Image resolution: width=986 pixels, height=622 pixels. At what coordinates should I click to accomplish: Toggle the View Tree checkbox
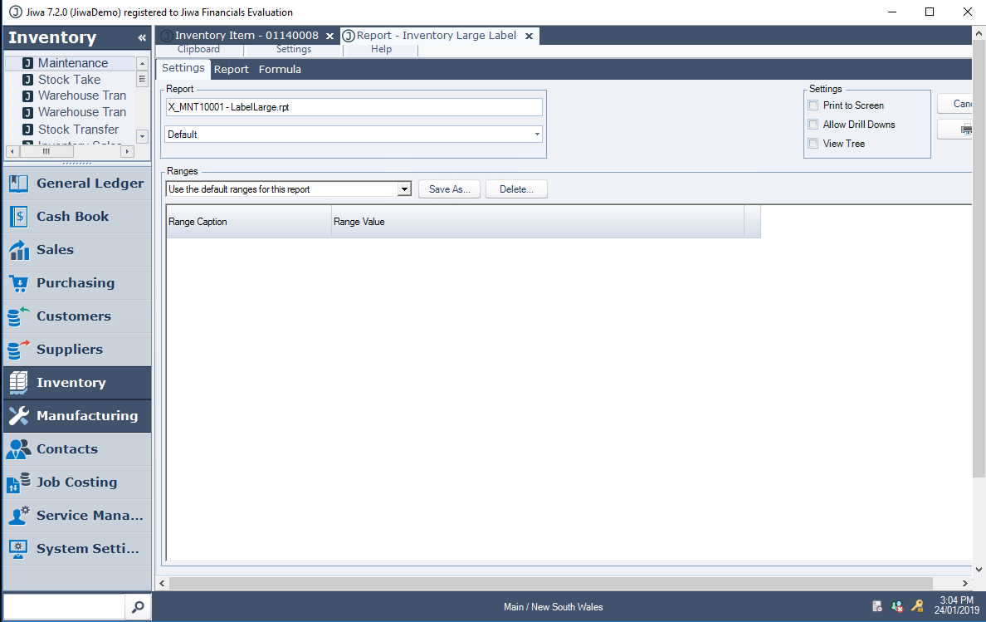pyautogui.click(x=813, y=144)
